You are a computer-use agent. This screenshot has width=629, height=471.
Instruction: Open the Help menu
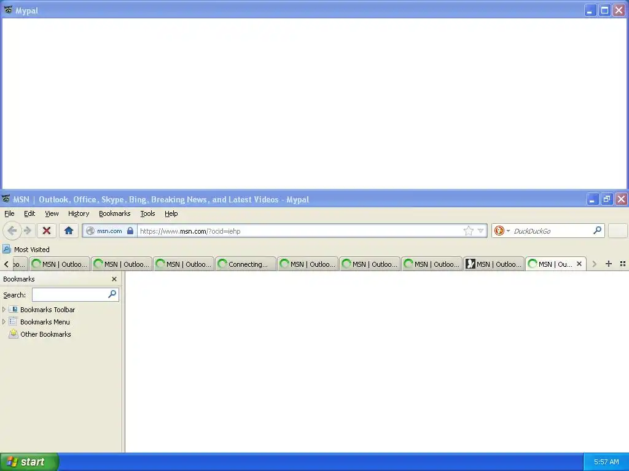(171, 213)
